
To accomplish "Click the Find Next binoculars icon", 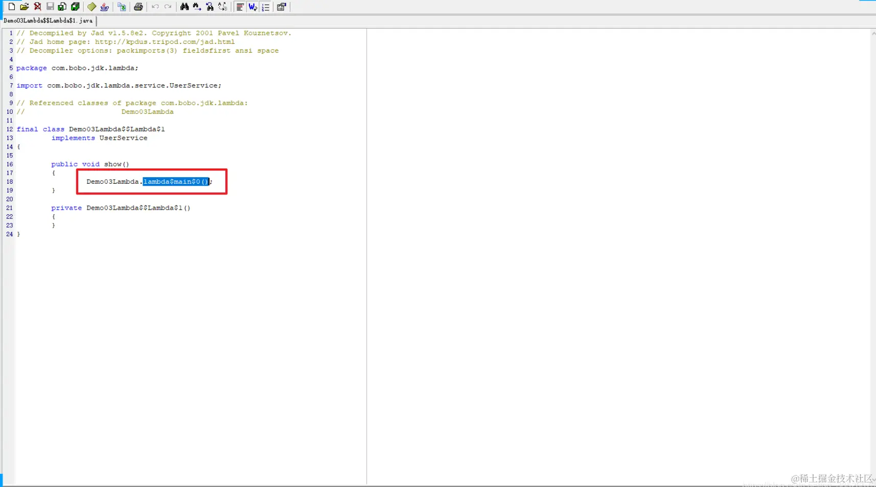I will (x=197, y=7).
